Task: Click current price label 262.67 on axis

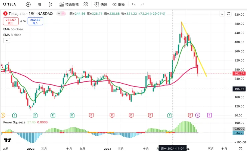Action: pos(239,74)
